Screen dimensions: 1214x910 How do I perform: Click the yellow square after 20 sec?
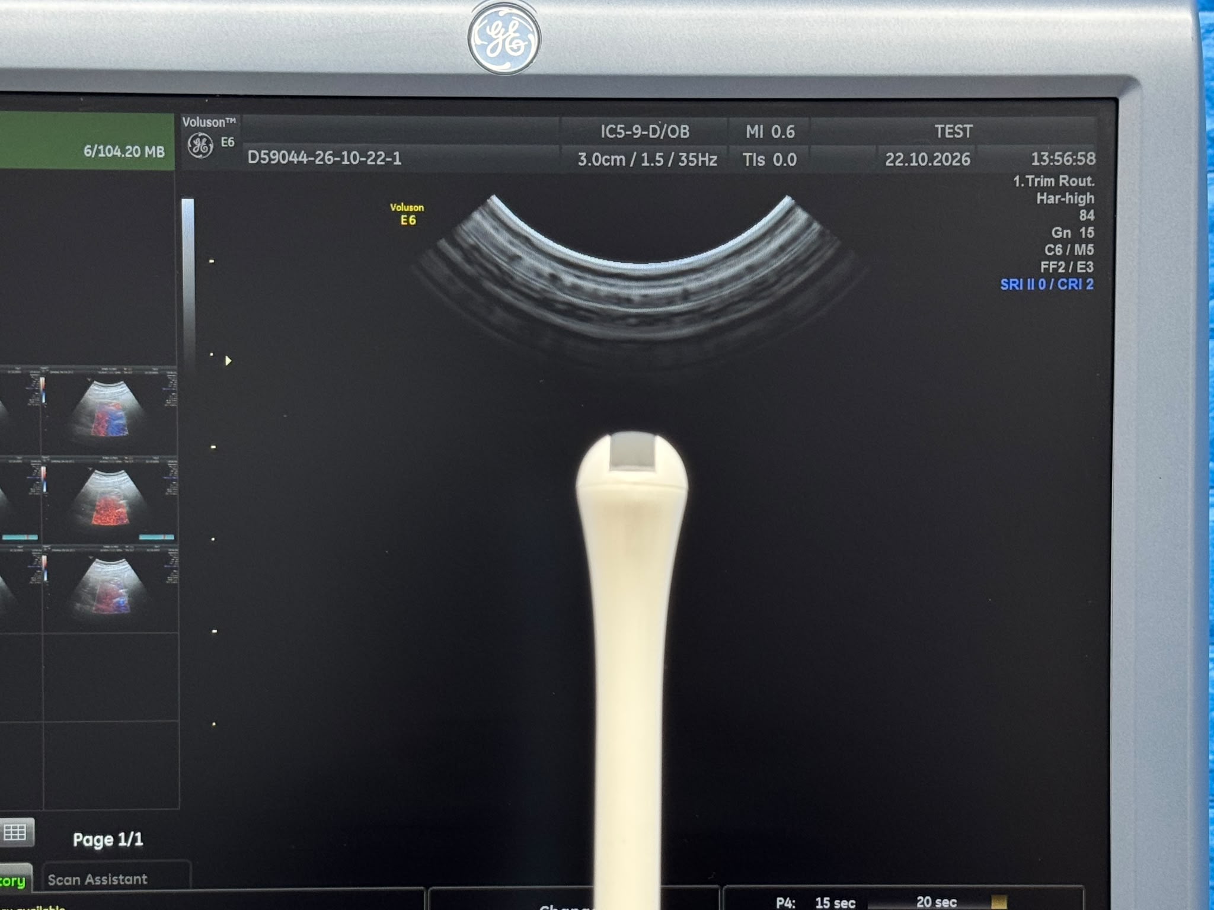[999, 902]
